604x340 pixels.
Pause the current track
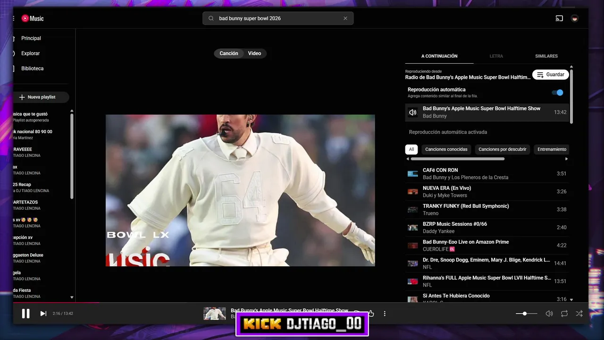pyautogui.click(x=25, y=314)
